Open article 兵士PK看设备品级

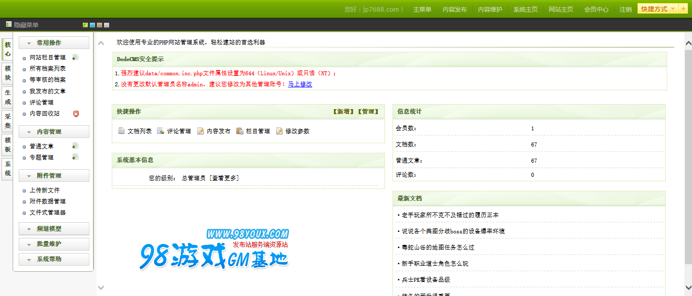click(426, 280)
